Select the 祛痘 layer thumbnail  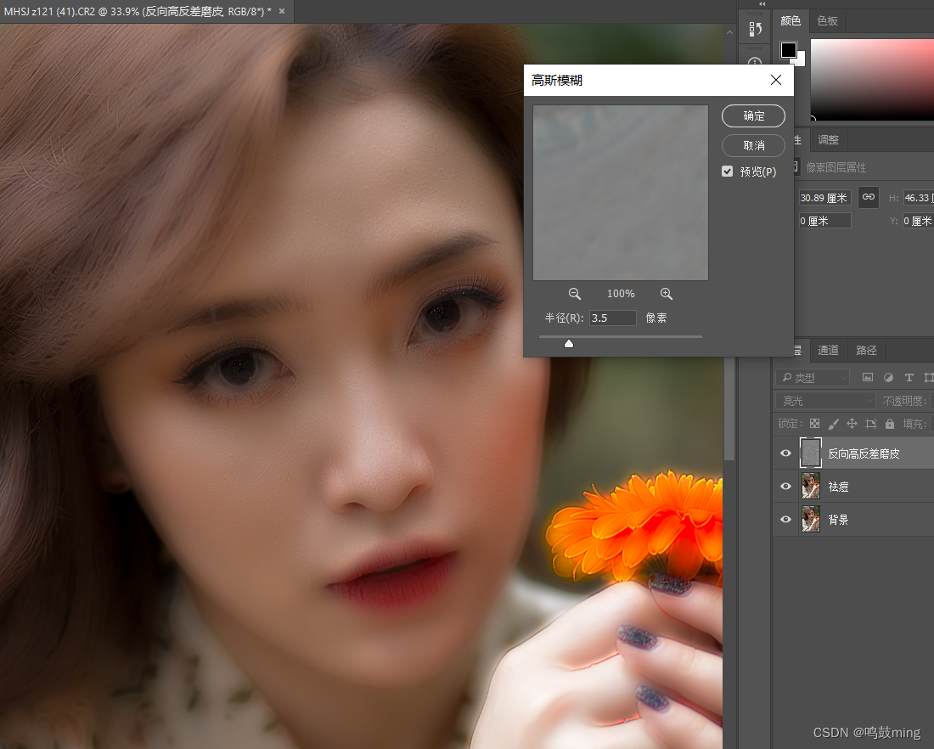pos(811,487)
